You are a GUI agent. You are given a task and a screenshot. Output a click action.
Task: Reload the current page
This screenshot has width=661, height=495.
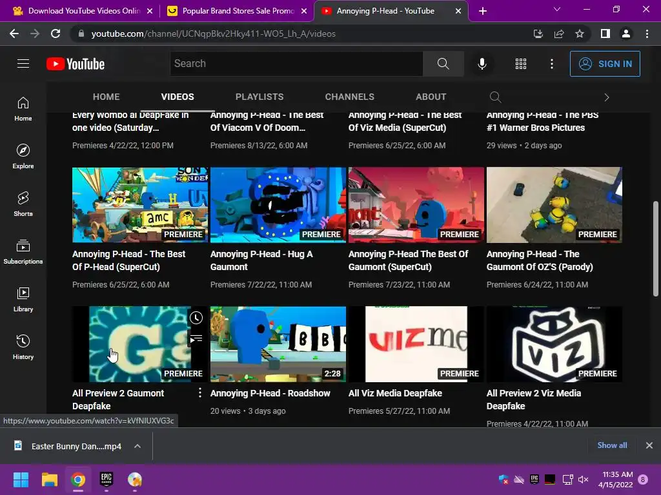coord(56,34)
